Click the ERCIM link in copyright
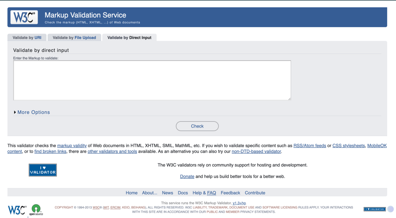Viewport: 396px width, 218px height. (115, 208)
